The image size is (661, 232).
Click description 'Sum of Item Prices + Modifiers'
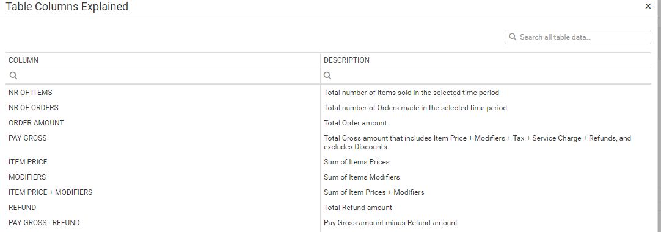(x=374, y=192)
